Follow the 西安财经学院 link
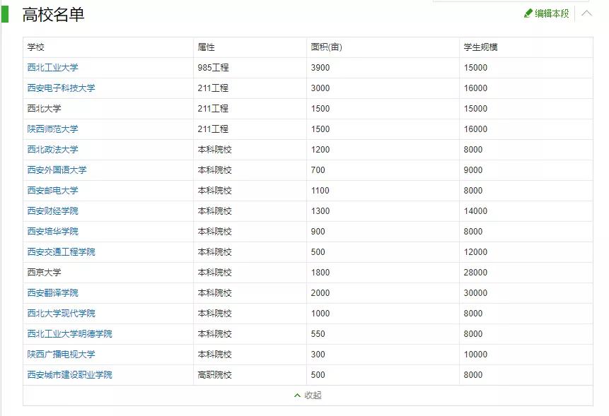The image size is (609, 416). pos(53,211)
